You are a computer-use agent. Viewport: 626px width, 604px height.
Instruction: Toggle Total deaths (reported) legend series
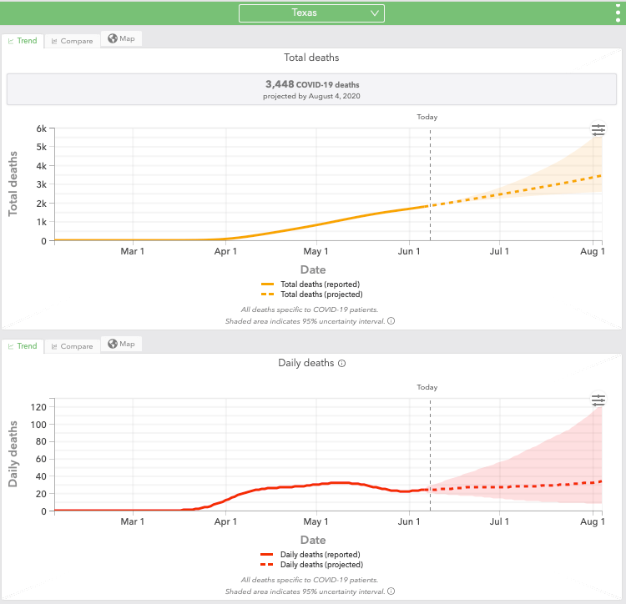313,284
